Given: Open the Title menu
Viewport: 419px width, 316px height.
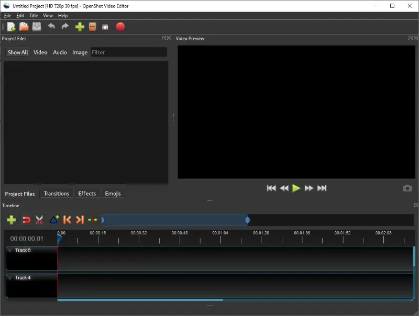Looking at the screenshot, I should (x=34, y=16).
